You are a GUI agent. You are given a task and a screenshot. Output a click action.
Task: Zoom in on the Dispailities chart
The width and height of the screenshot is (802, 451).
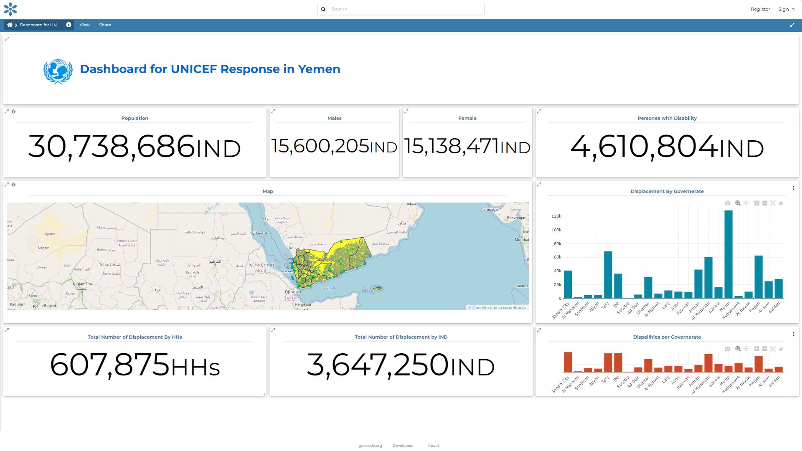pos(756,349)
